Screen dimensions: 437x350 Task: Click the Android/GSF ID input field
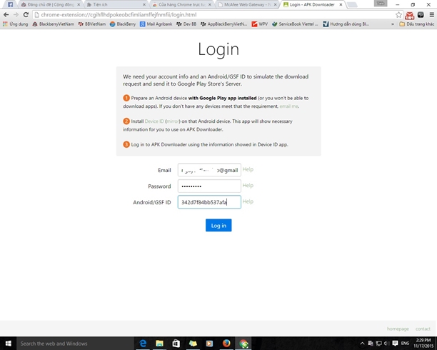tap(209, 202)
